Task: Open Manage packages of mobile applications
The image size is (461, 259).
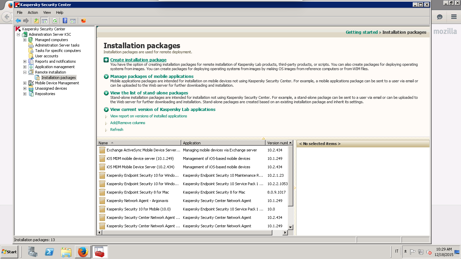Action: click(x=152, y=77)
